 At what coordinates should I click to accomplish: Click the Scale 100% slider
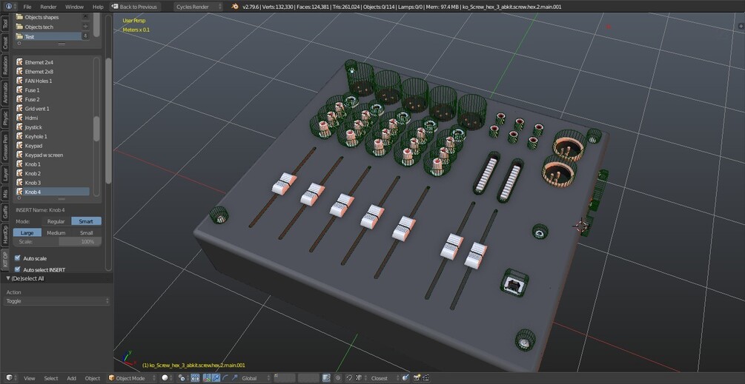click(x=58, y=242)
